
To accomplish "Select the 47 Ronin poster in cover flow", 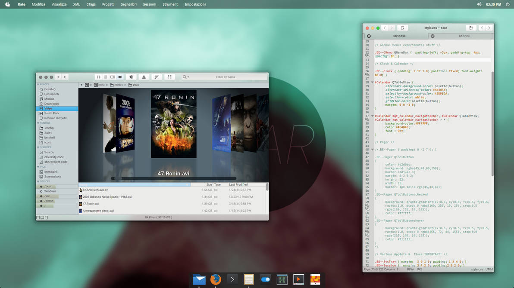I will coord(174,124).
